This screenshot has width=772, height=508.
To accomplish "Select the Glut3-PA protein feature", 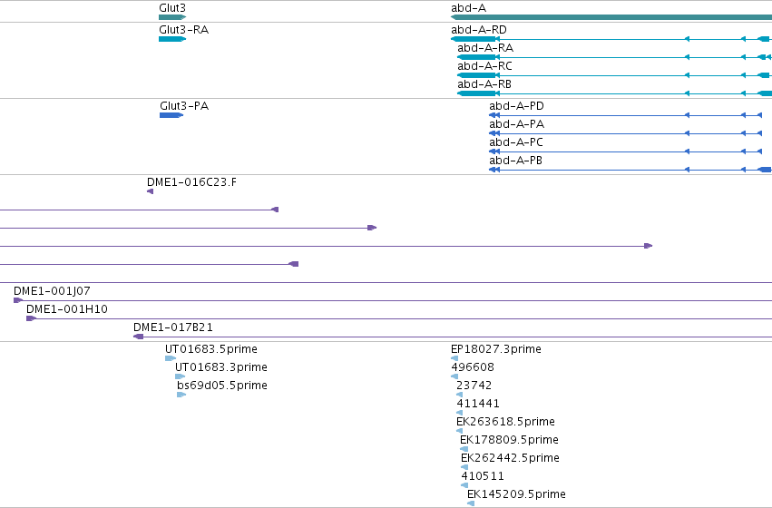I will click(171, 115).
